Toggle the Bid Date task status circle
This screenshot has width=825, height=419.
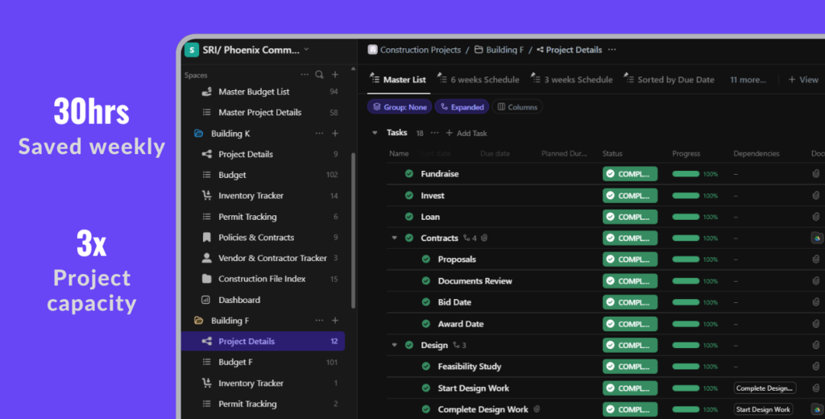(426, 302)
